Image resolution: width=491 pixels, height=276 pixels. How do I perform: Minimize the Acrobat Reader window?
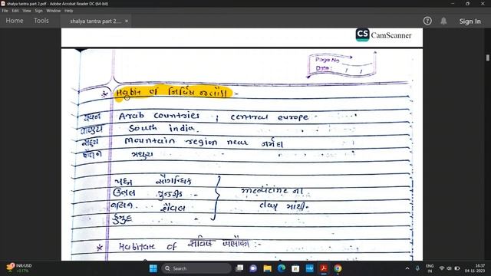(453, 3)
